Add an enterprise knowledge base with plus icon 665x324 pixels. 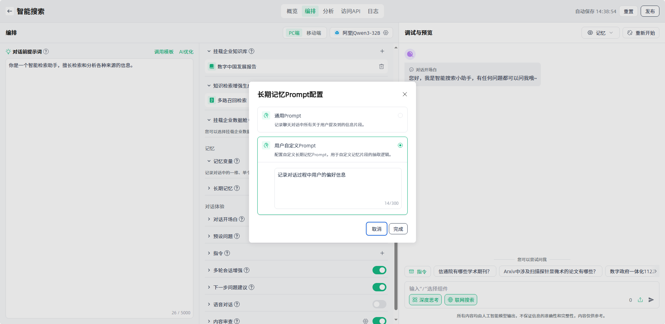pyautogui.click(x=382, y=51)
